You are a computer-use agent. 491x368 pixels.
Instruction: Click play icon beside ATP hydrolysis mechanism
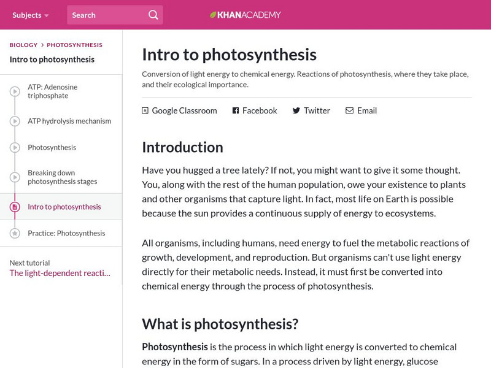15,121
